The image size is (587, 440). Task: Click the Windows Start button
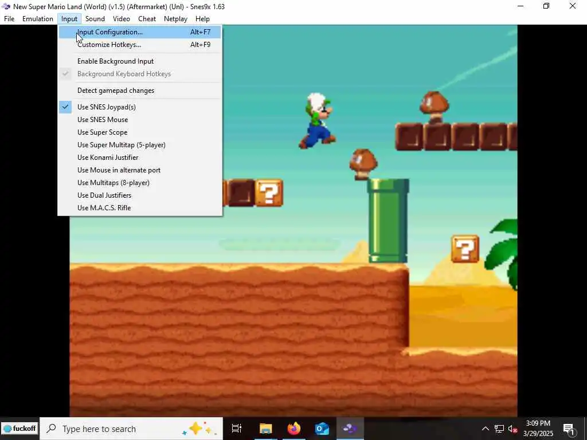[x=19, y=429]
